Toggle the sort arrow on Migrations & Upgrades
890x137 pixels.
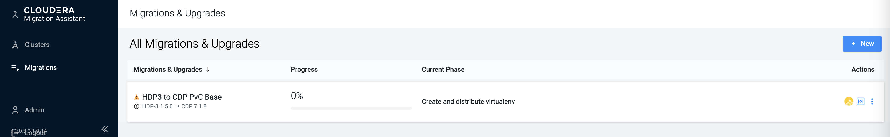coord(208,70)
